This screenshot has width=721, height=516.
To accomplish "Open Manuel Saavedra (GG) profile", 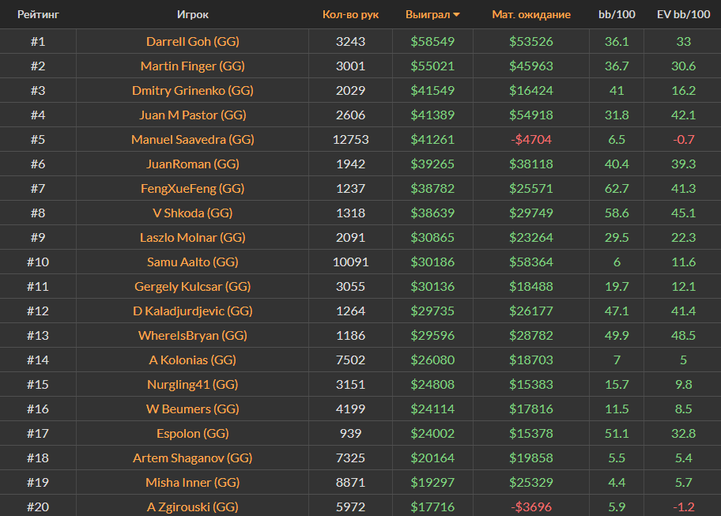I will [193, 139].
